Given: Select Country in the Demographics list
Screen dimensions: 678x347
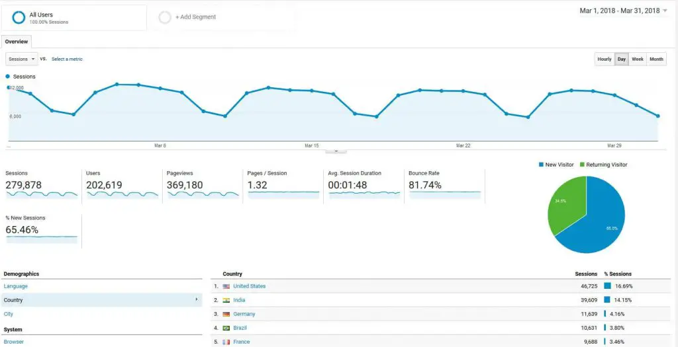Looking at the screenshot, I should pos(101,300).
